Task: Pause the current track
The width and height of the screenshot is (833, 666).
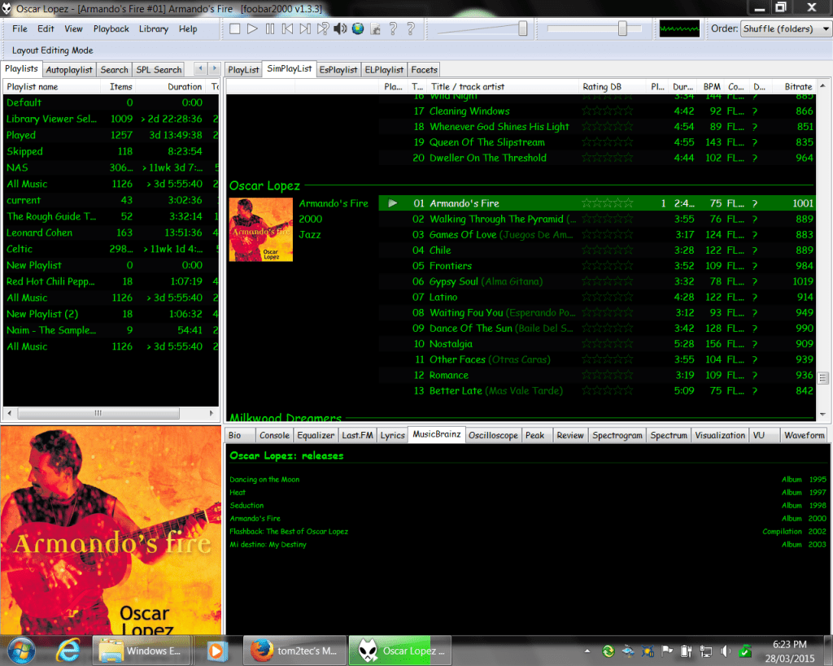Action: coord(270,29)
